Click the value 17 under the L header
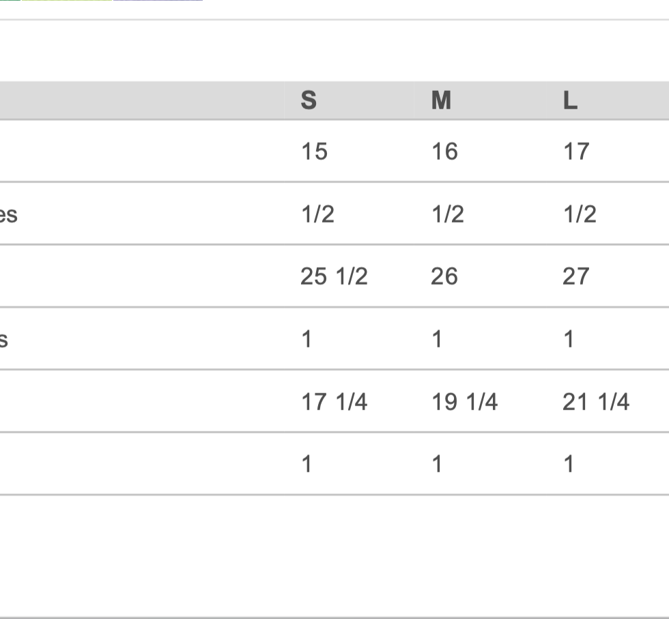 576,152
